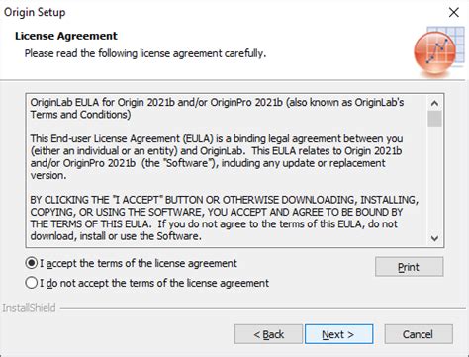Select I do not accept radio button

click(x=32, y=283)
